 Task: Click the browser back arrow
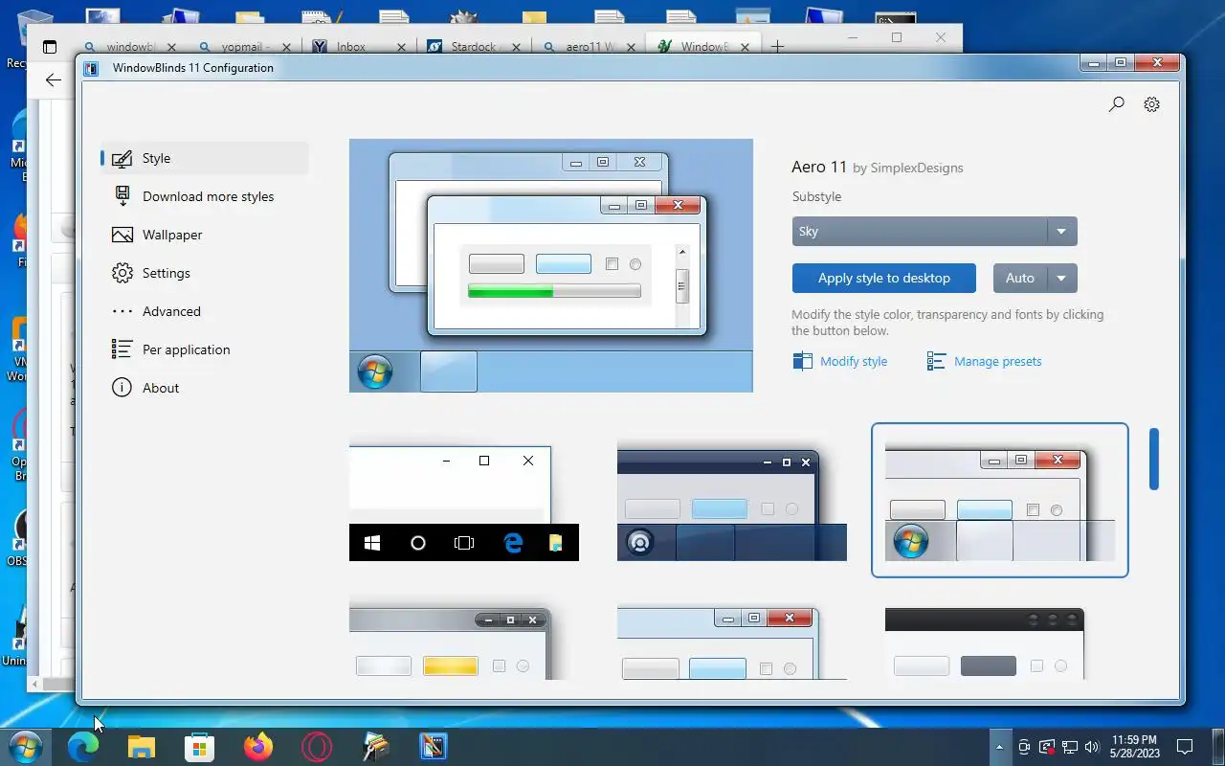click(x=54, y=79)
